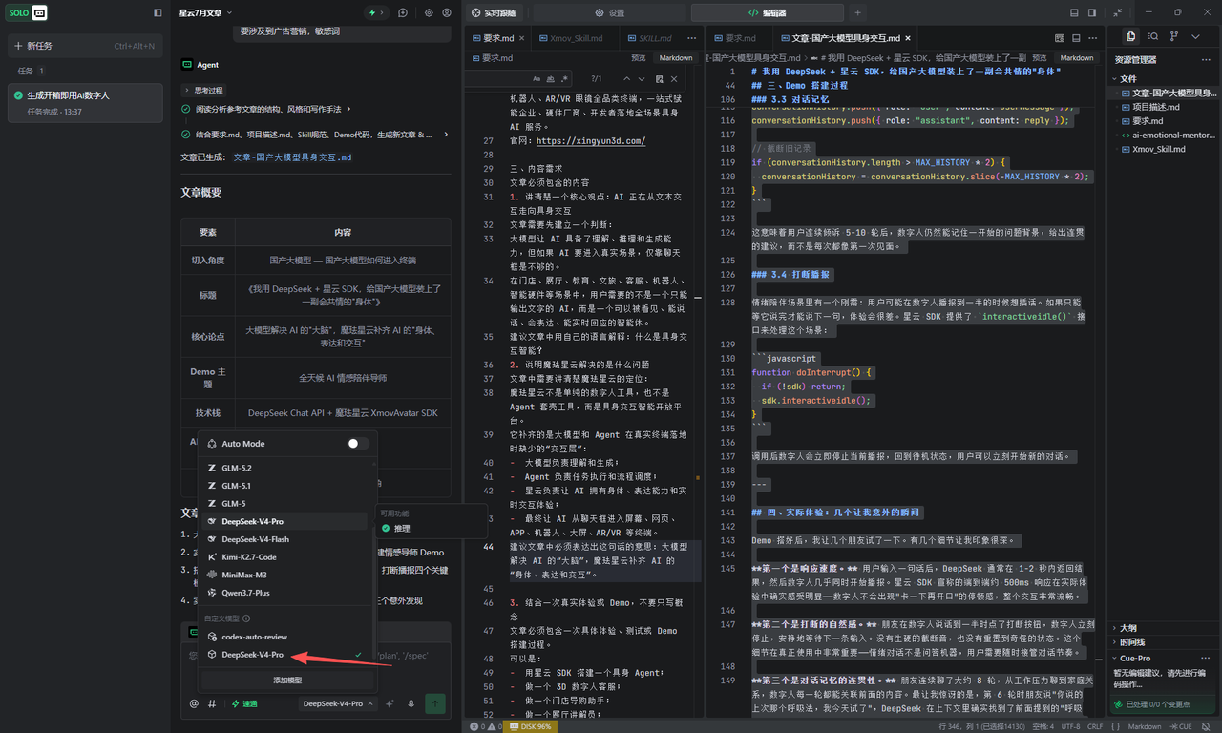Click Markdown button above right editor
The height and width of the screenshot is (733, 1222).
(x=1077, y=57)
